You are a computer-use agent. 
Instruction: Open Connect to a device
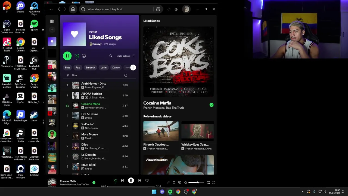180,183
